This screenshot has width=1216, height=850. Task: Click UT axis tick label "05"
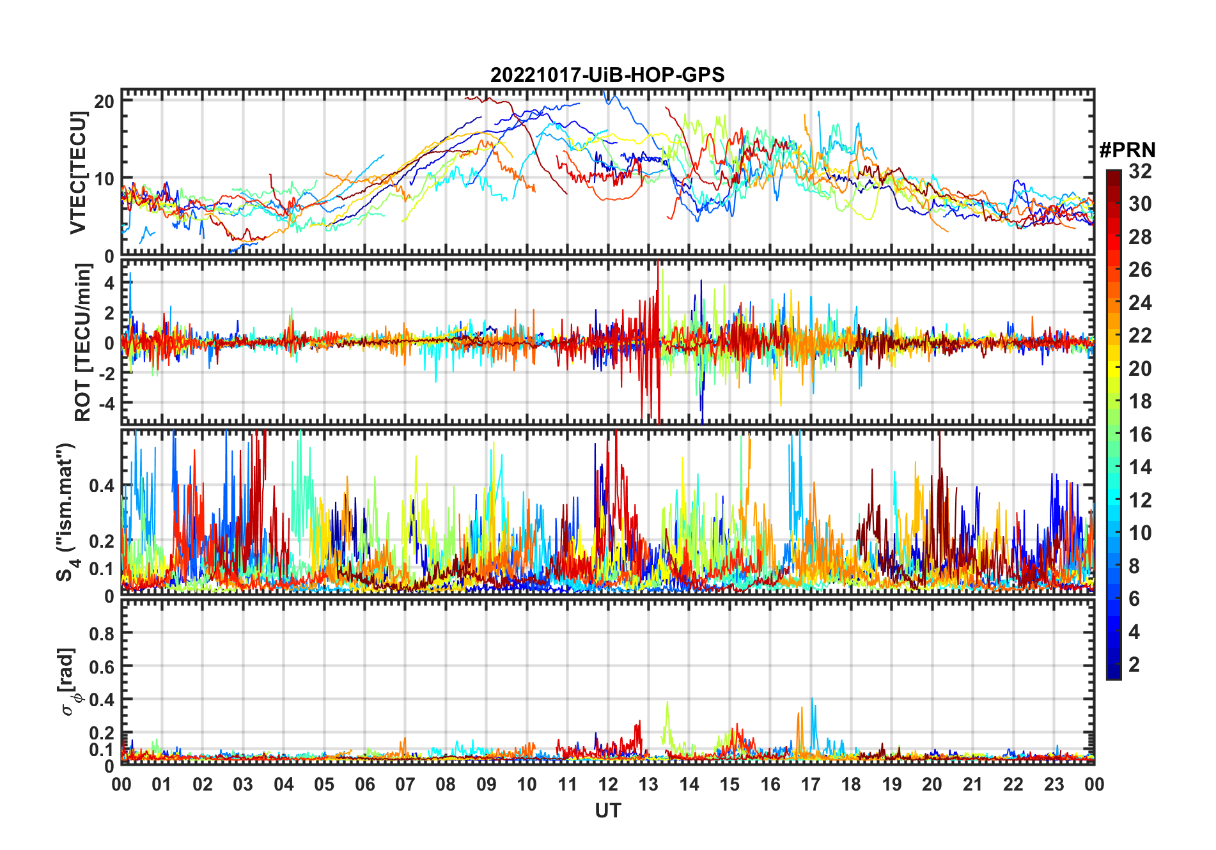pyautogui.click(x=324, y=784)
